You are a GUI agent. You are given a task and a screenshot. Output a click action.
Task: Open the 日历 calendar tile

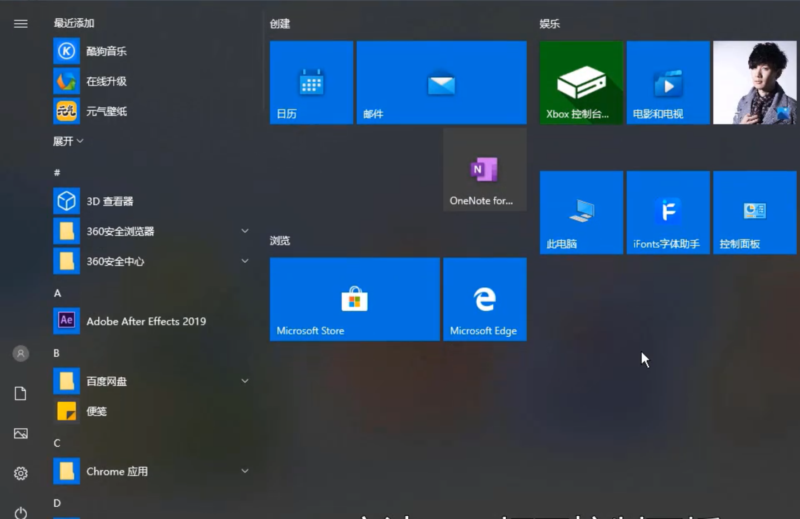coord(311,82)
